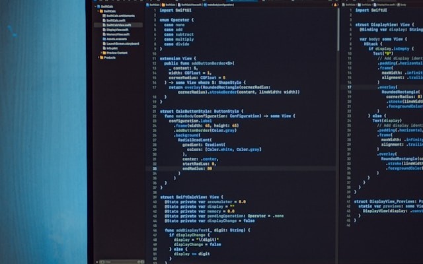Click 'func addDisplayText(_ digit: String) {'

tap(207, 230)
